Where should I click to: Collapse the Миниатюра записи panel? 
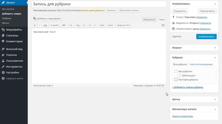[x=215, y=109]
